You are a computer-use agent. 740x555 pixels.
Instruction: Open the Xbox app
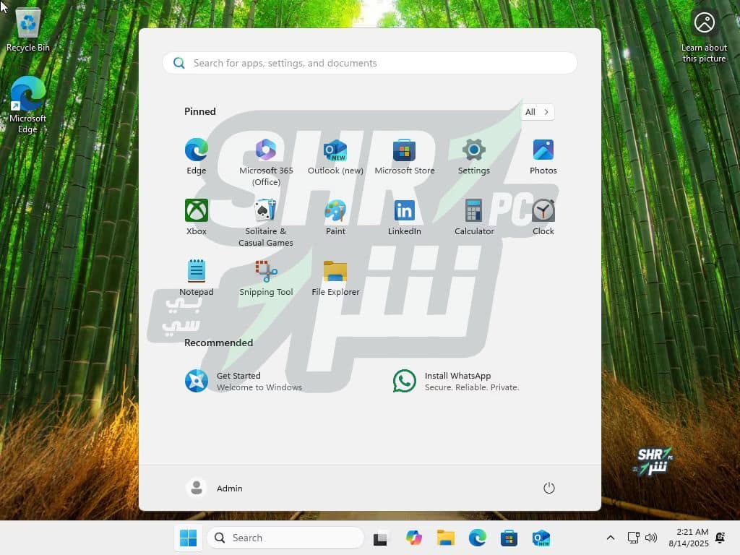[x=197, y=217]
